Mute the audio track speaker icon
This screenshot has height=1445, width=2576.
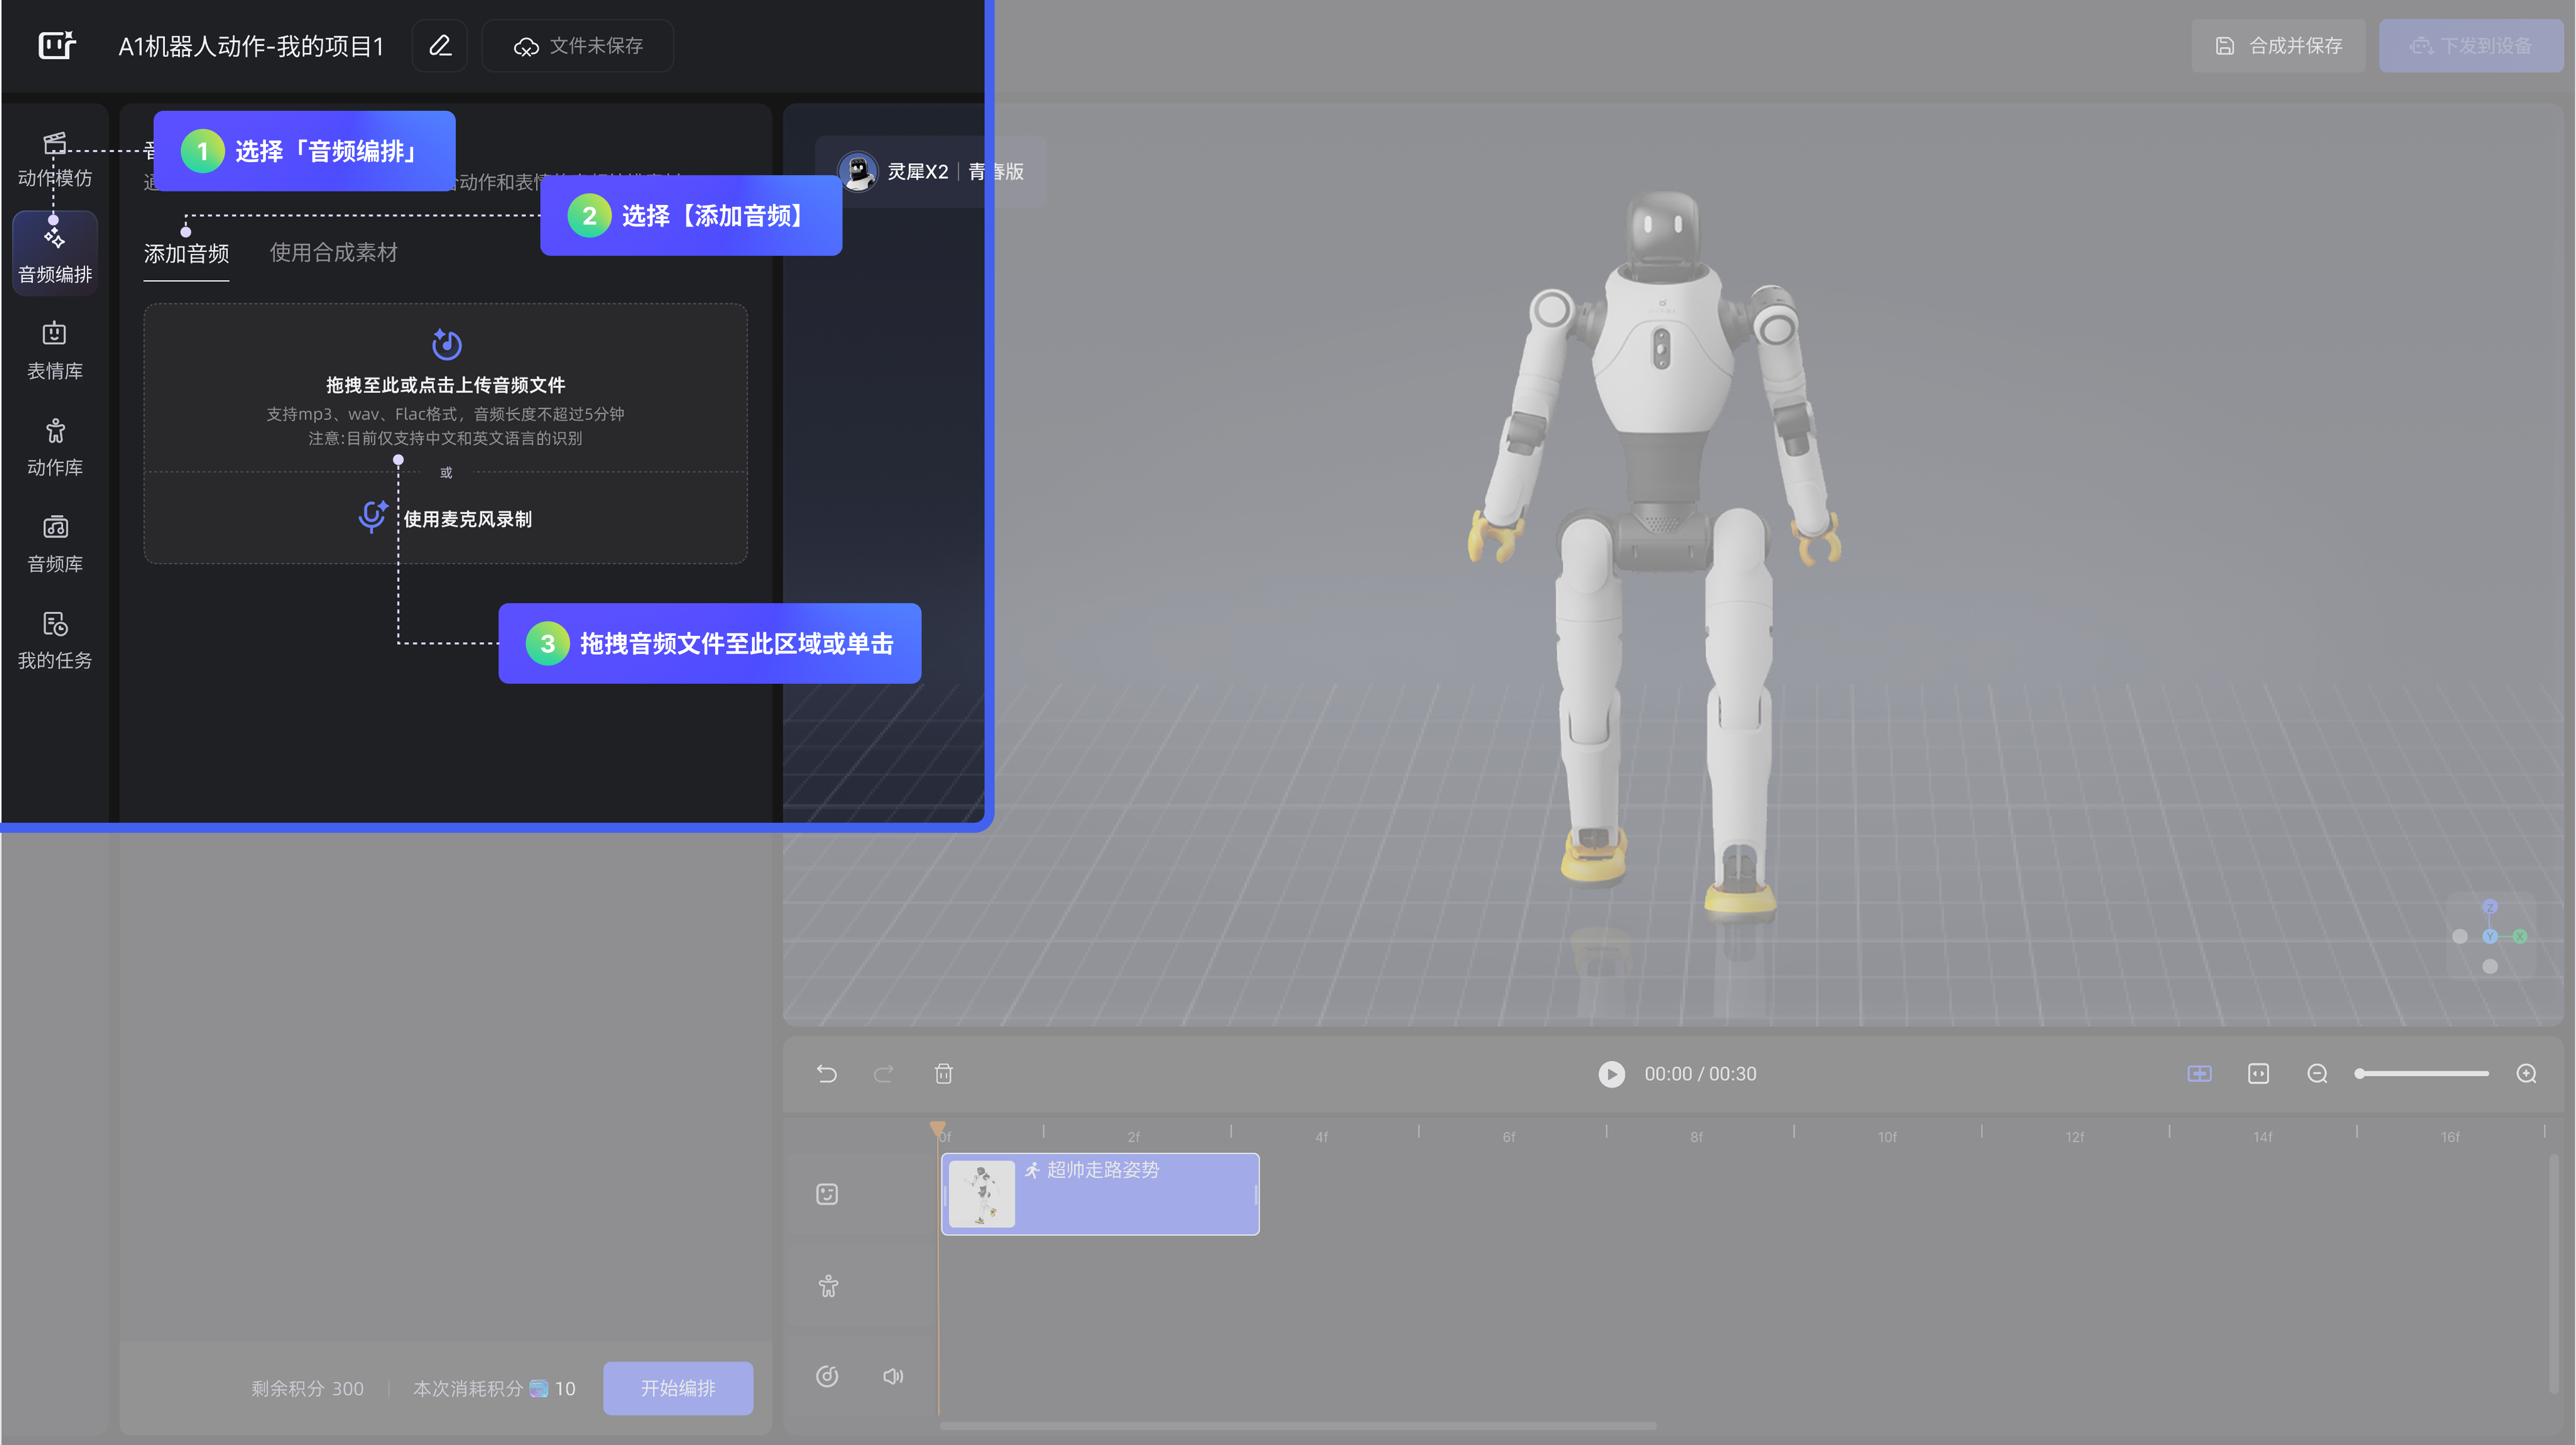[x=893, y=1376]
